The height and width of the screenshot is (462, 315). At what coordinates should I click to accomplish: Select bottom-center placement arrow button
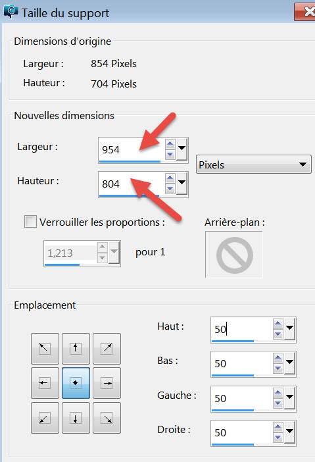coord(76,418)
